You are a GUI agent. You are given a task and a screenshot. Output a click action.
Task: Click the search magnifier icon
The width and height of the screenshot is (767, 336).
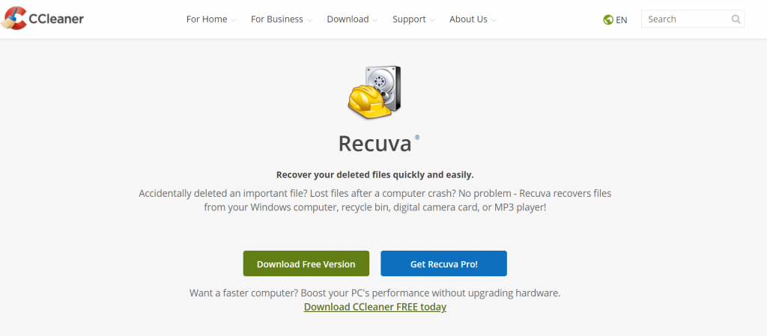pos(736,19)
